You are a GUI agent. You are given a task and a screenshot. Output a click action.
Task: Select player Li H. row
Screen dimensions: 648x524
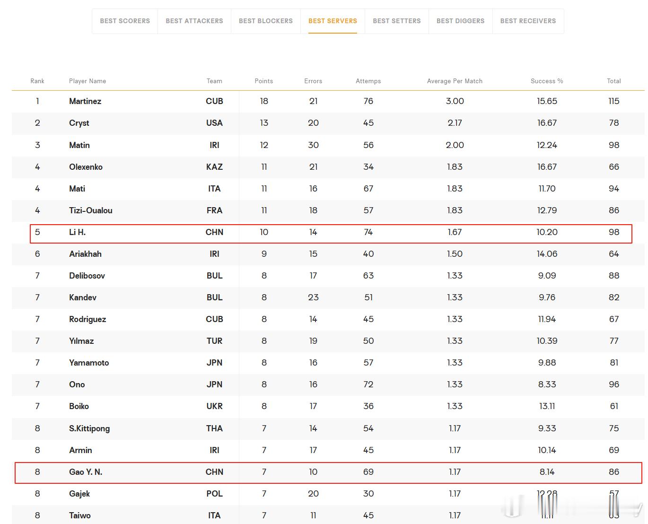(331, 232)
